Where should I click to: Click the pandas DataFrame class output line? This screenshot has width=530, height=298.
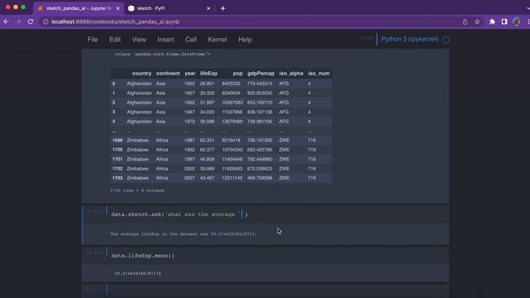point(162,54)
